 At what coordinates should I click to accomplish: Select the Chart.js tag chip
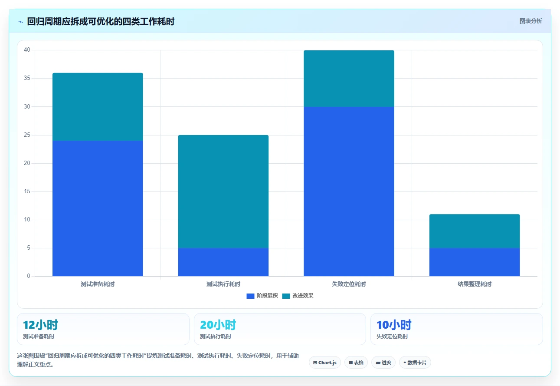pyautogui.click(x=325, y=363)
